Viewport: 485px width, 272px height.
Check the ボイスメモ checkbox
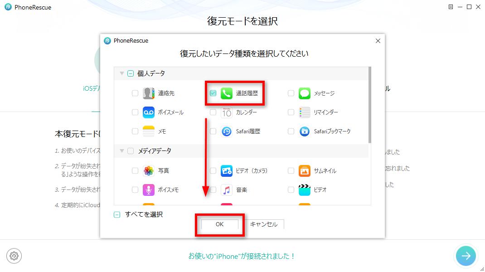click(135, 189)
